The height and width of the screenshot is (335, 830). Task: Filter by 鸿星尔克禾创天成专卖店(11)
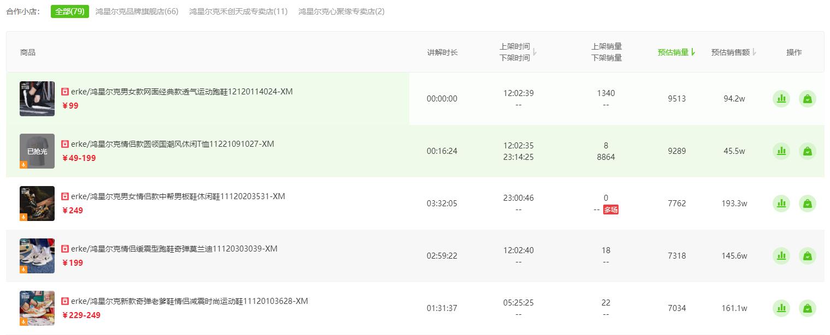pyautogui.click(x=238, y=11)
